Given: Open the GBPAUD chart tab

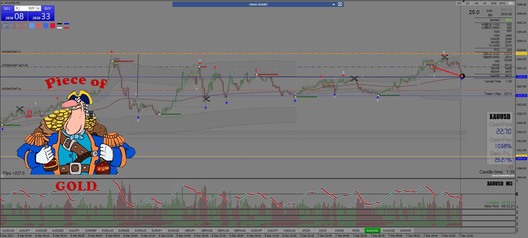Looking at the screenshot, I should pyautogui.click(x=240, y=231).
